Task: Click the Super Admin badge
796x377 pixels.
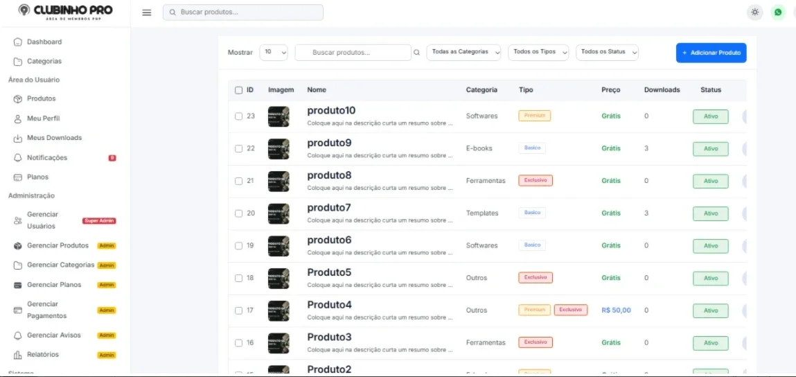Action: (x=99, y=221)
